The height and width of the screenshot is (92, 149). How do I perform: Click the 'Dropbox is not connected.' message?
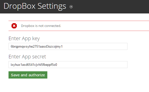[x=41, y=26]
